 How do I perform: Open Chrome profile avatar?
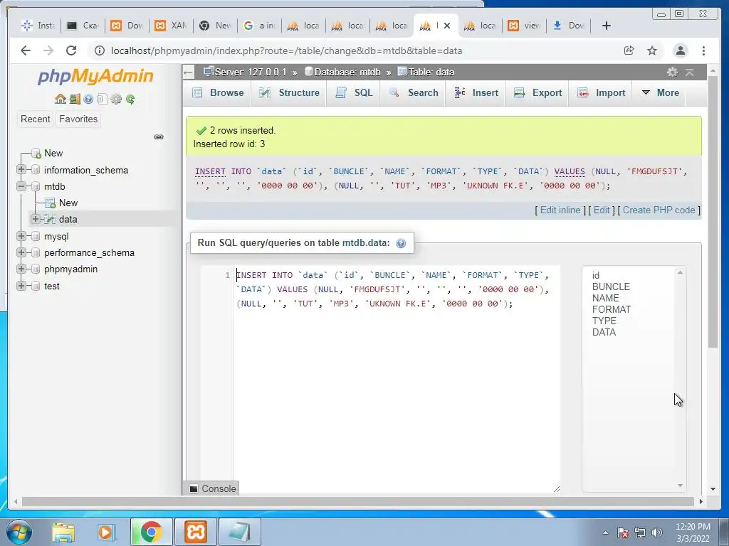click(x=680, y=50)
